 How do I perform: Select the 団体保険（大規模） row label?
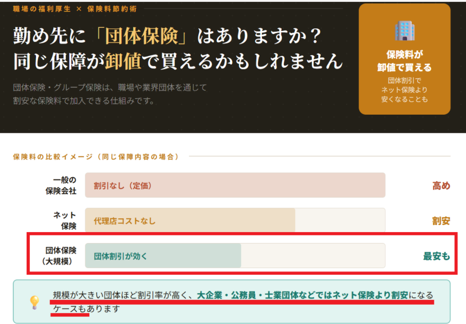point(58,256)
